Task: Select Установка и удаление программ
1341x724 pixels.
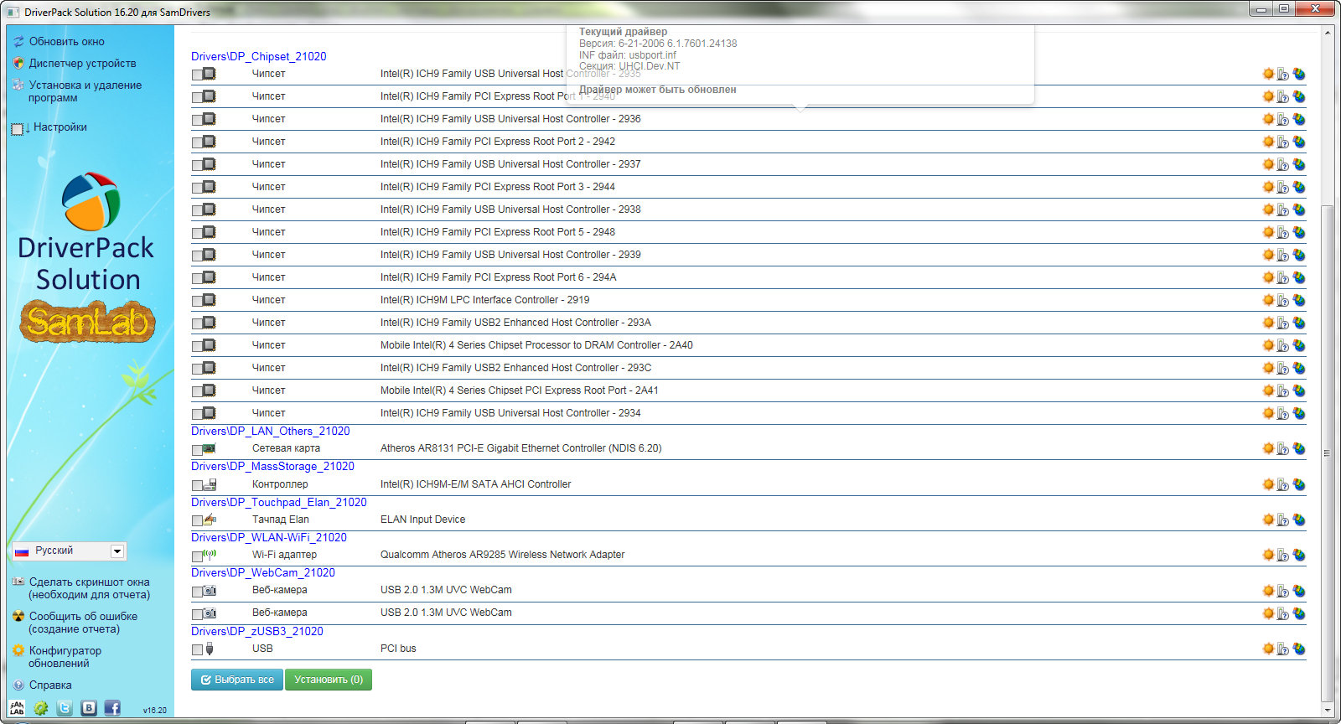Action: pyautogui.click(x=85, y=90)
